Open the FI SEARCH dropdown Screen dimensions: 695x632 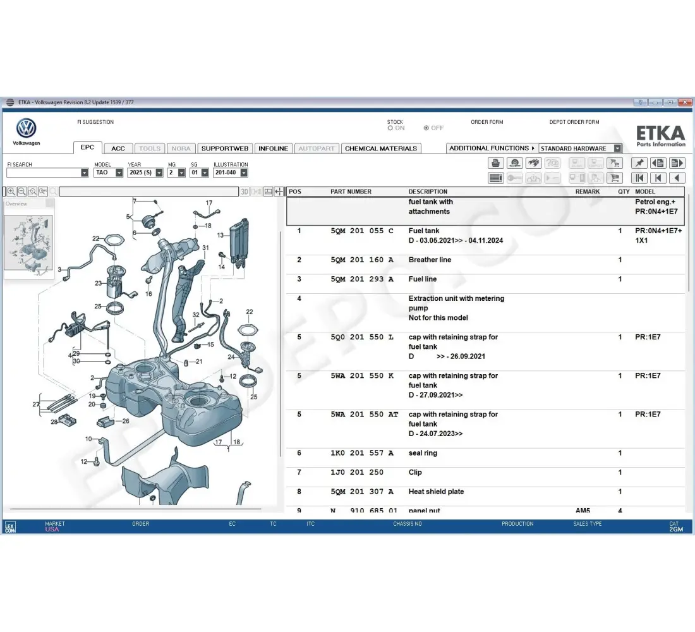click(x=84, y=173)
